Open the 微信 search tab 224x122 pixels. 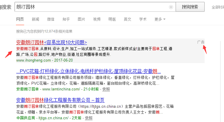(x=51, y=19)
